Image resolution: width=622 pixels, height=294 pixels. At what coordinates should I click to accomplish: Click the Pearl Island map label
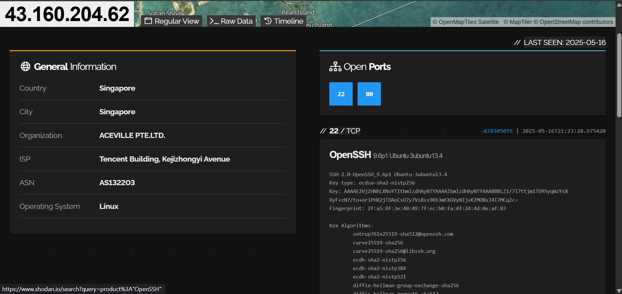click(298, 12)
